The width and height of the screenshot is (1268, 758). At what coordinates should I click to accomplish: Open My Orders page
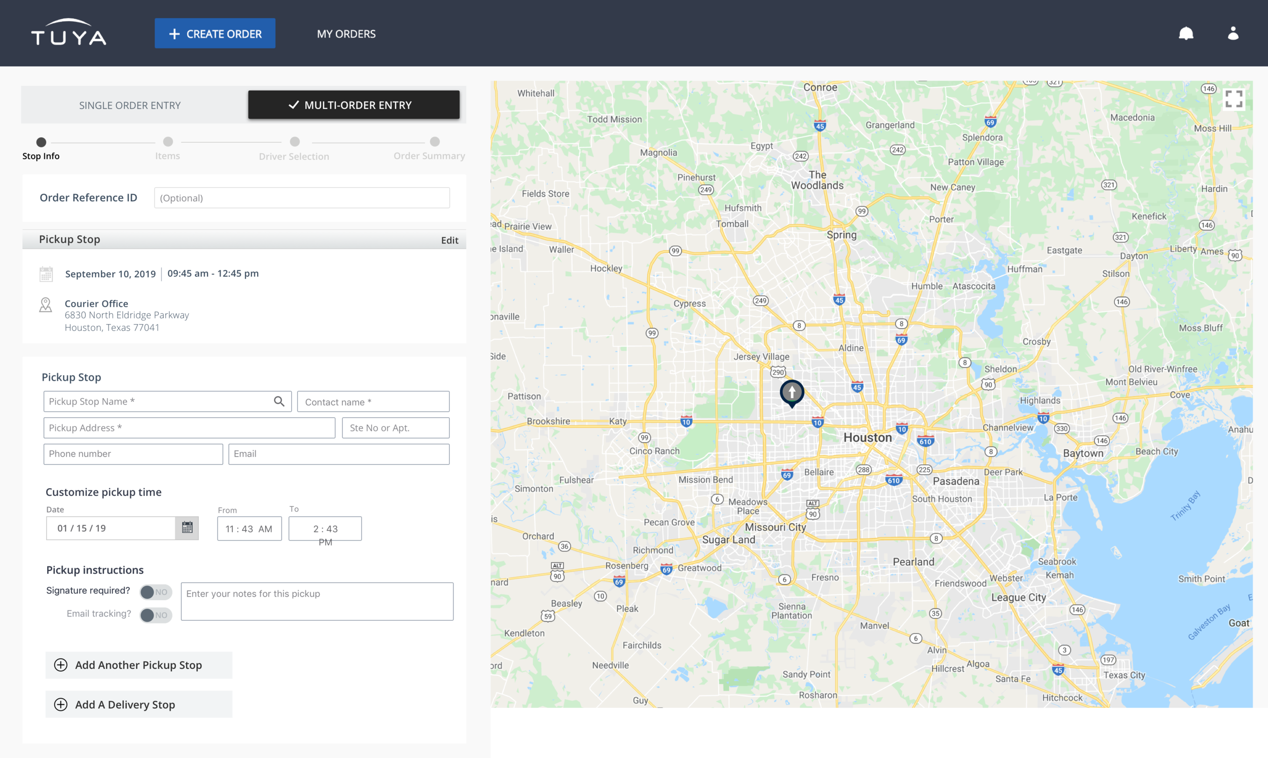coord(346,33)
